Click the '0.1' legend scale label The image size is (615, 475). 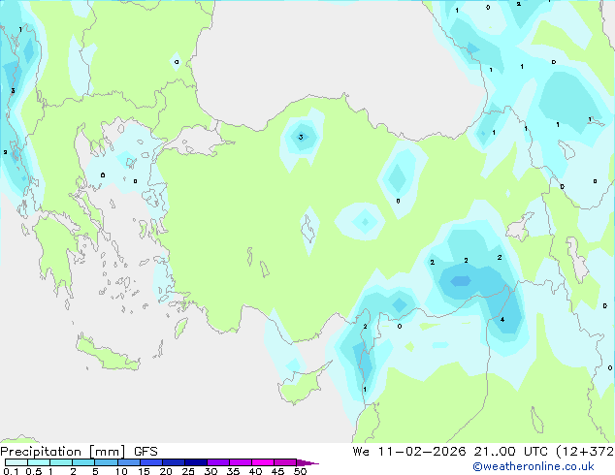tap(11, 471)
